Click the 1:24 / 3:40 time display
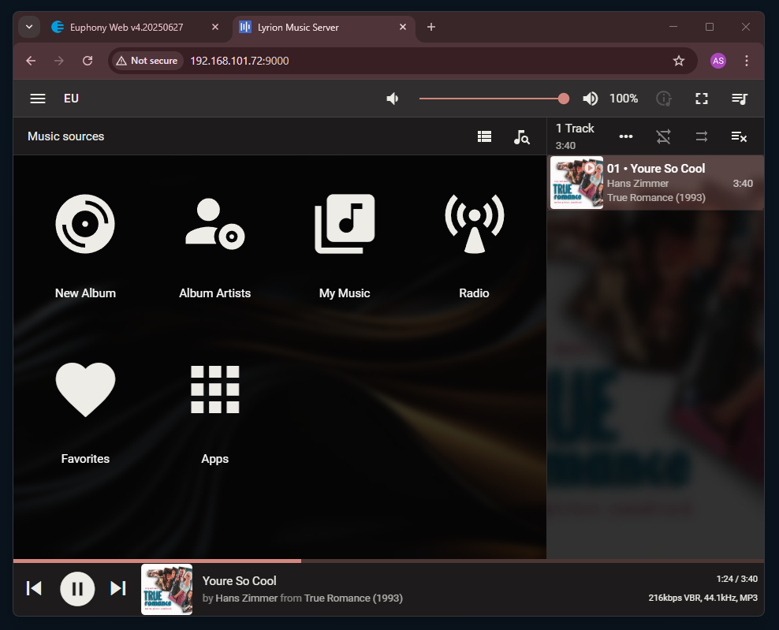This screenshot has width=779, height=630. tap(736, 579)
